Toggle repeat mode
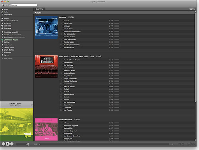 pyautogui.click(x=183, y=144)
